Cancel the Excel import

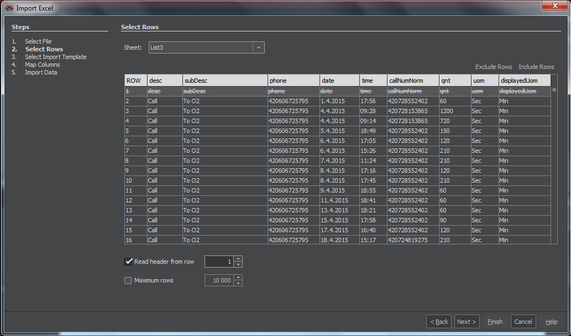click(523, 322)
